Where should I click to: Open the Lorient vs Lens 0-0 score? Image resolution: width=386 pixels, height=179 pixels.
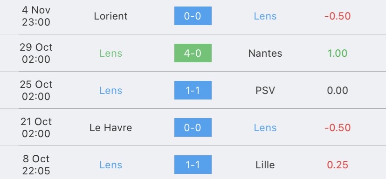193,16
